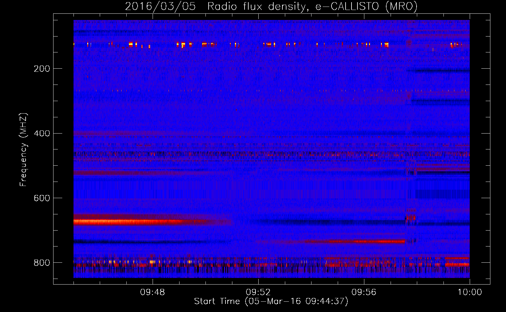Click the plot title '2016/03/05 Radio flux density, e-CALLISTO (MRO)'

(x=271, y=6)
